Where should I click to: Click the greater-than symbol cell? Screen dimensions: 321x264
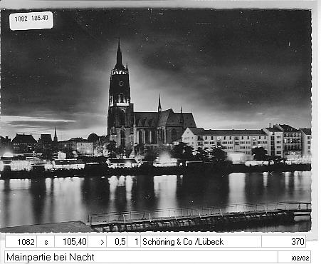tap(98, 242)
